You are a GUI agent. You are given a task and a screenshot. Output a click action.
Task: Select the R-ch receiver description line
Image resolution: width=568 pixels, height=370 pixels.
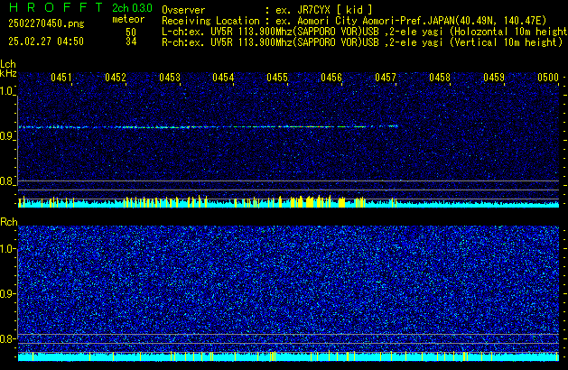click(x=362, y=42)
